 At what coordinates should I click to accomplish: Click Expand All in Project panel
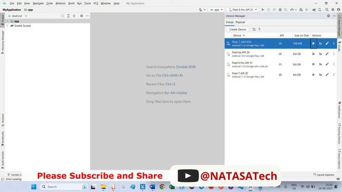(x=68, y=16)
